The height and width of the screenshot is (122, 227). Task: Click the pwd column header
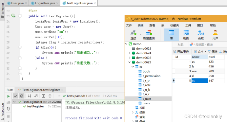pyautogui.click(x=217, y=57)
